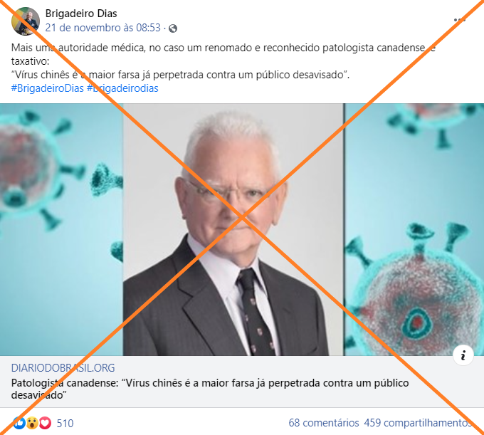Open the post timestamp 21 de novembro
The image size is (484, 435).
tap(102, 28)
